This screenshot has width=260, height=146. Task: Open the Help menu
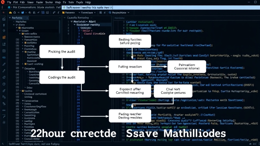(88, 2)
